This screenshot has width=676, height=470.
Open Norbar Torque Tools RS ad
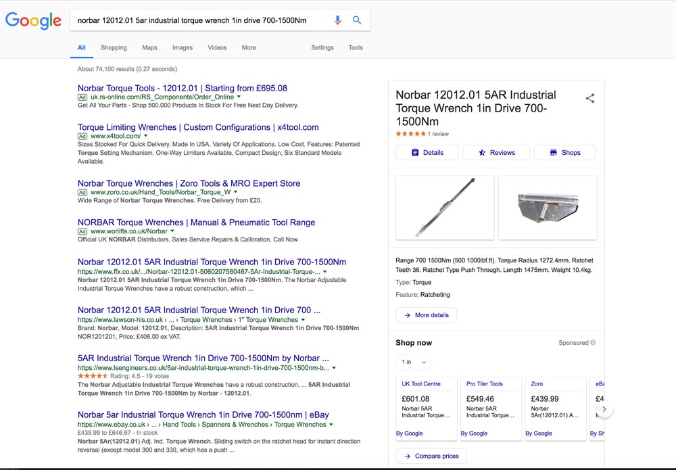183,88
